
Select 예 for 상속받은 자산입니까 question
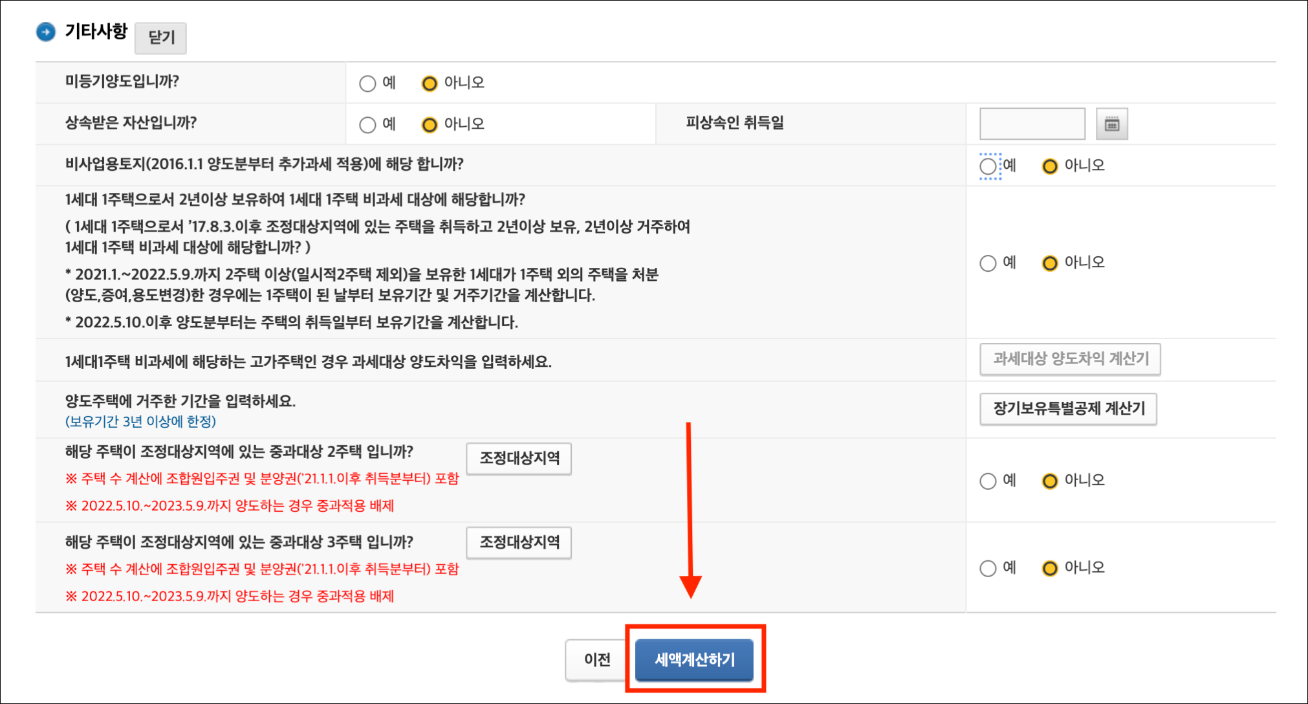[x=367, y=124]
